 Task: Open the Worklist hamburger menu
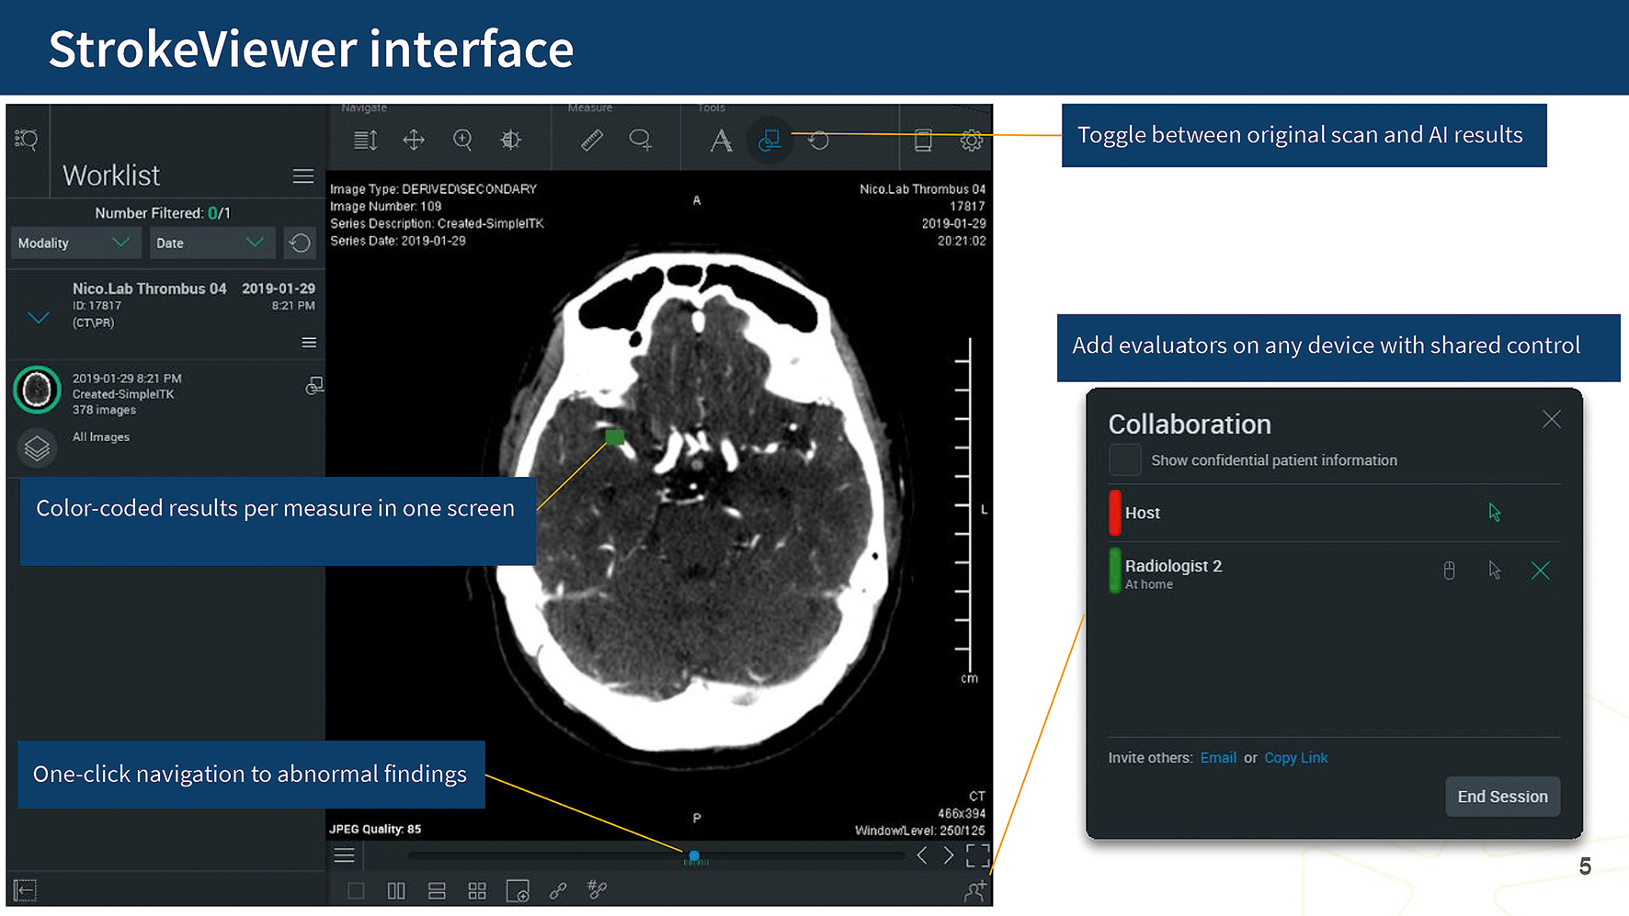pyautogui.click(x=303, y=176)
